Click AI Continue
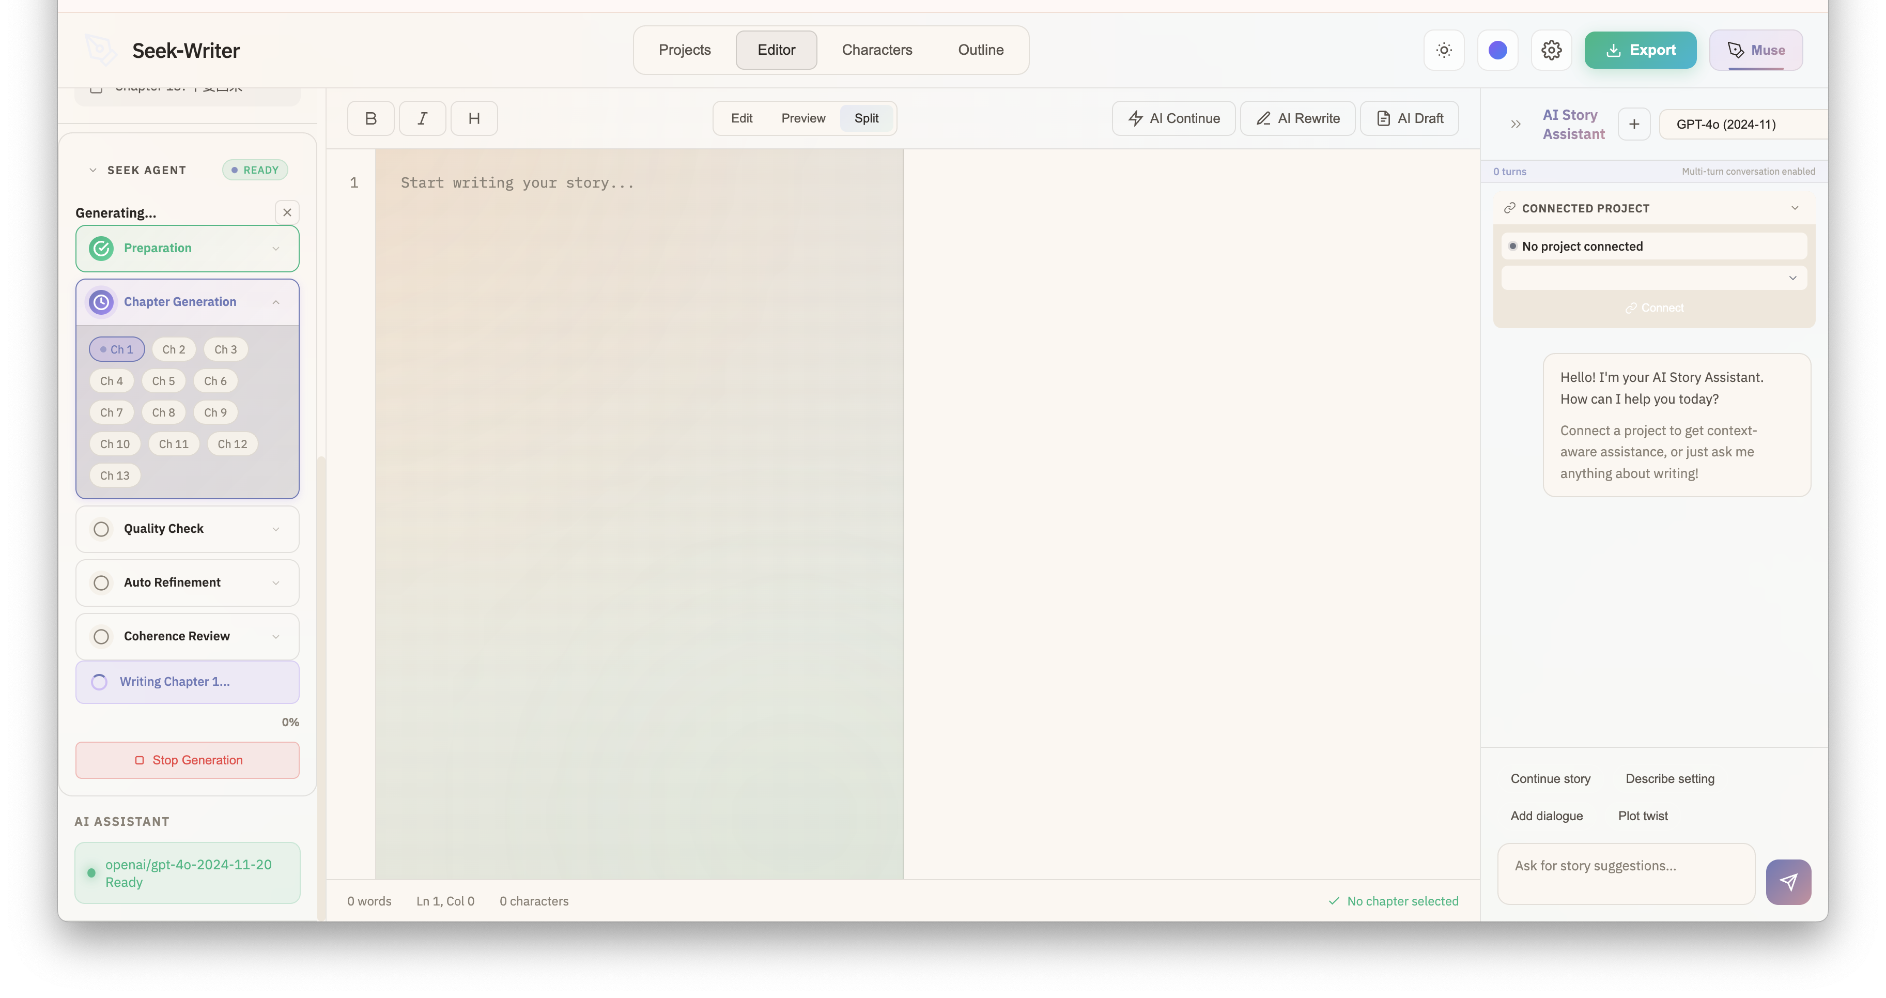 coord(1173,118)
